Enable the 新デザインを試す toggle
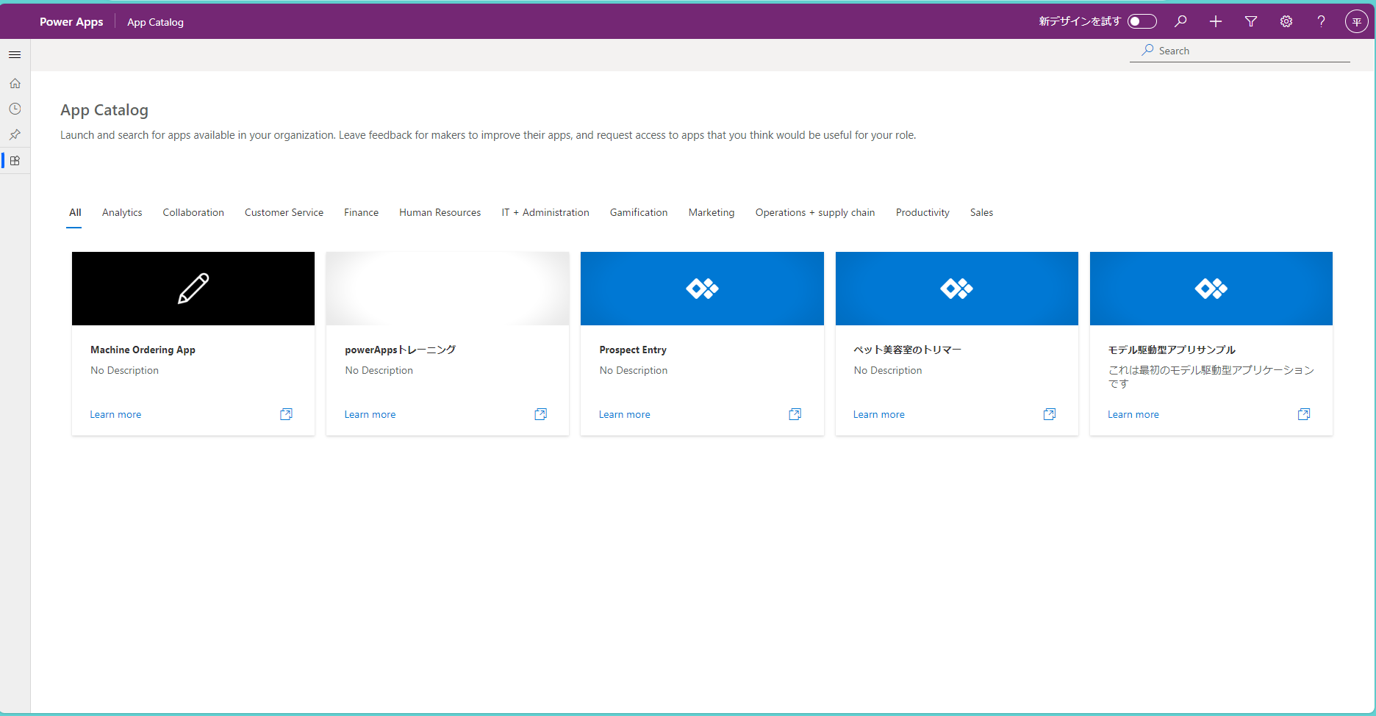The width and height of the screenshot is (1376, 716). pyautogui.click(x=1141, y=21)
